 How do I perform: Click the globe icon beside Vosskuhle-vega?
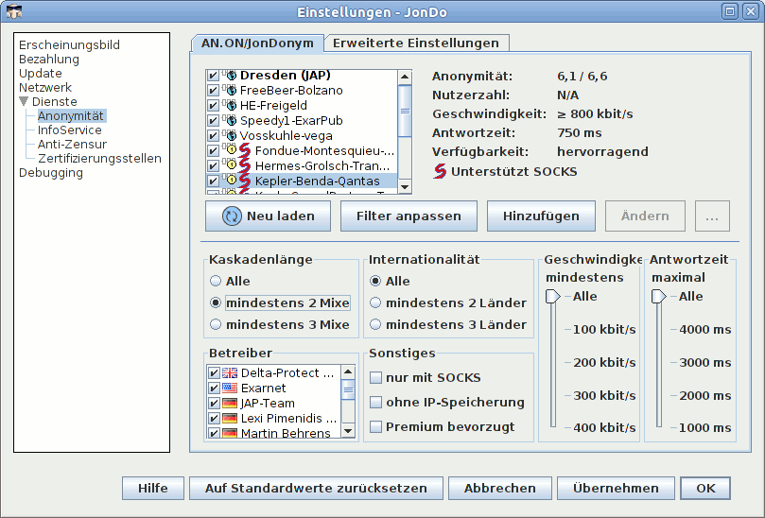tap(232, 135)
